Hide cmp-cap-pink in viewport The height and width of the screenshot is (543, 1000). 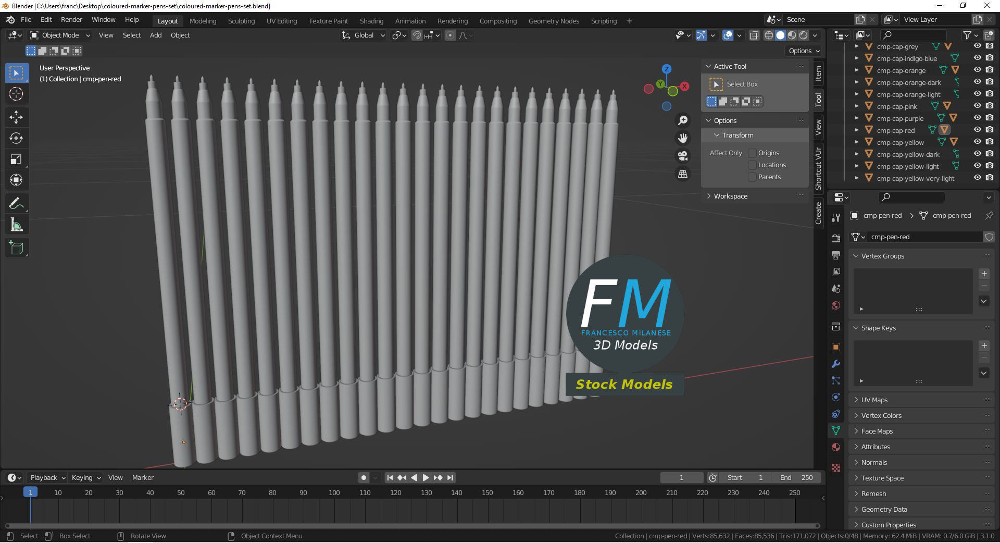978,106
